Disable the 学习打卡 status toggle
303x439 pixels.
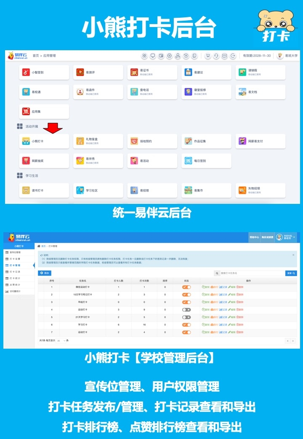[186, 325]
